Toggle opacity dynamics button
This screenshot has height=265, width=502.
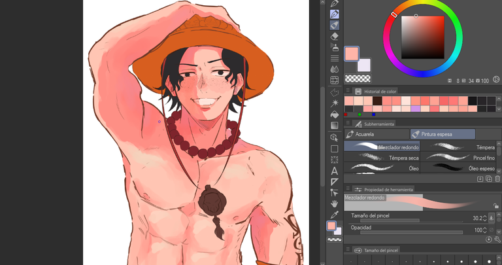coord(492,230)
